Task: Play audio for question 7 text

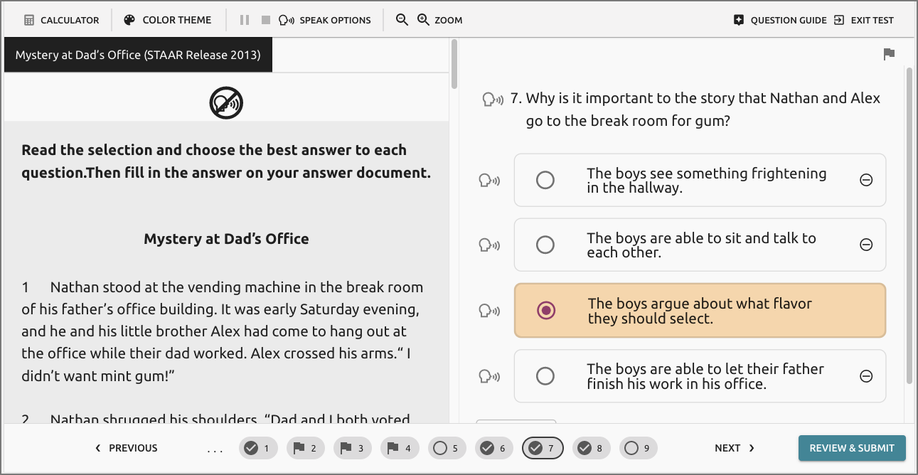Action: 493,100
